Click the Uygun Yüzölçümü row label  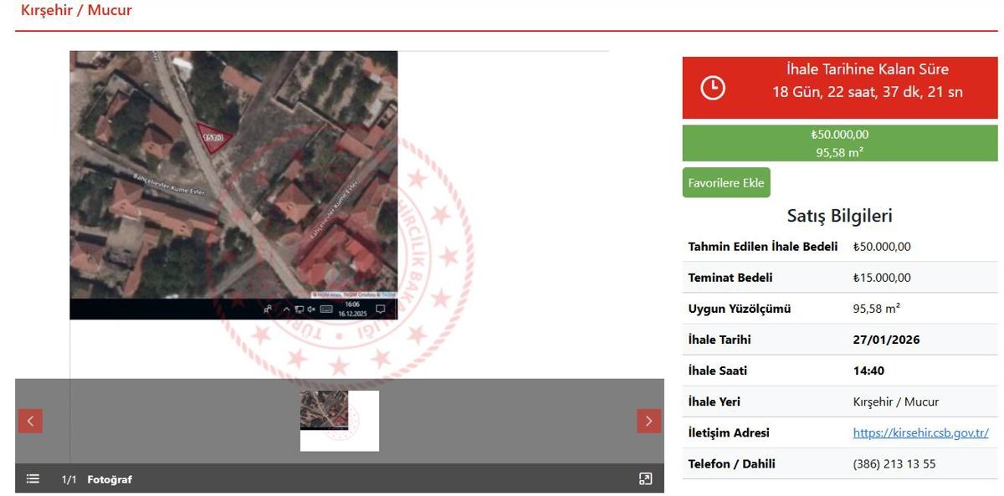(x=739, y=309)
